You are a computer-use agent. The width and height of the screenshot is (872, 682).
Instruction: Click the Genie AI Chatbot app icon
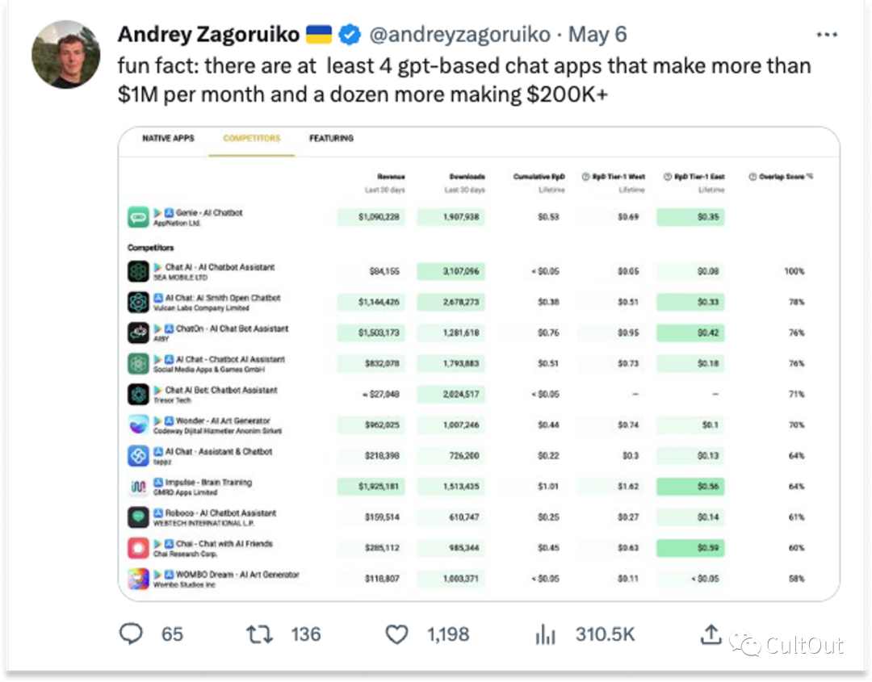[x=138, y=217]
